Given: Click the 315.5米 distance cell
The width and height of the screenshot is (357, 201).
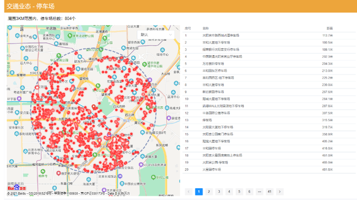Looking at the screenshot, I should 327,120.
